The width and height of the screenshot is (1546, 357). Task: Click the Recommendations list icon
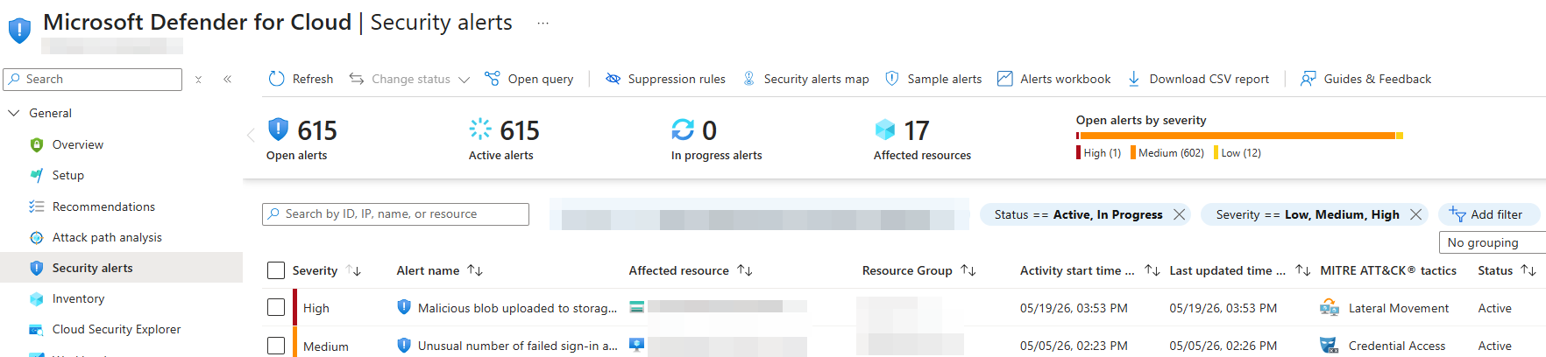[36, 206]
